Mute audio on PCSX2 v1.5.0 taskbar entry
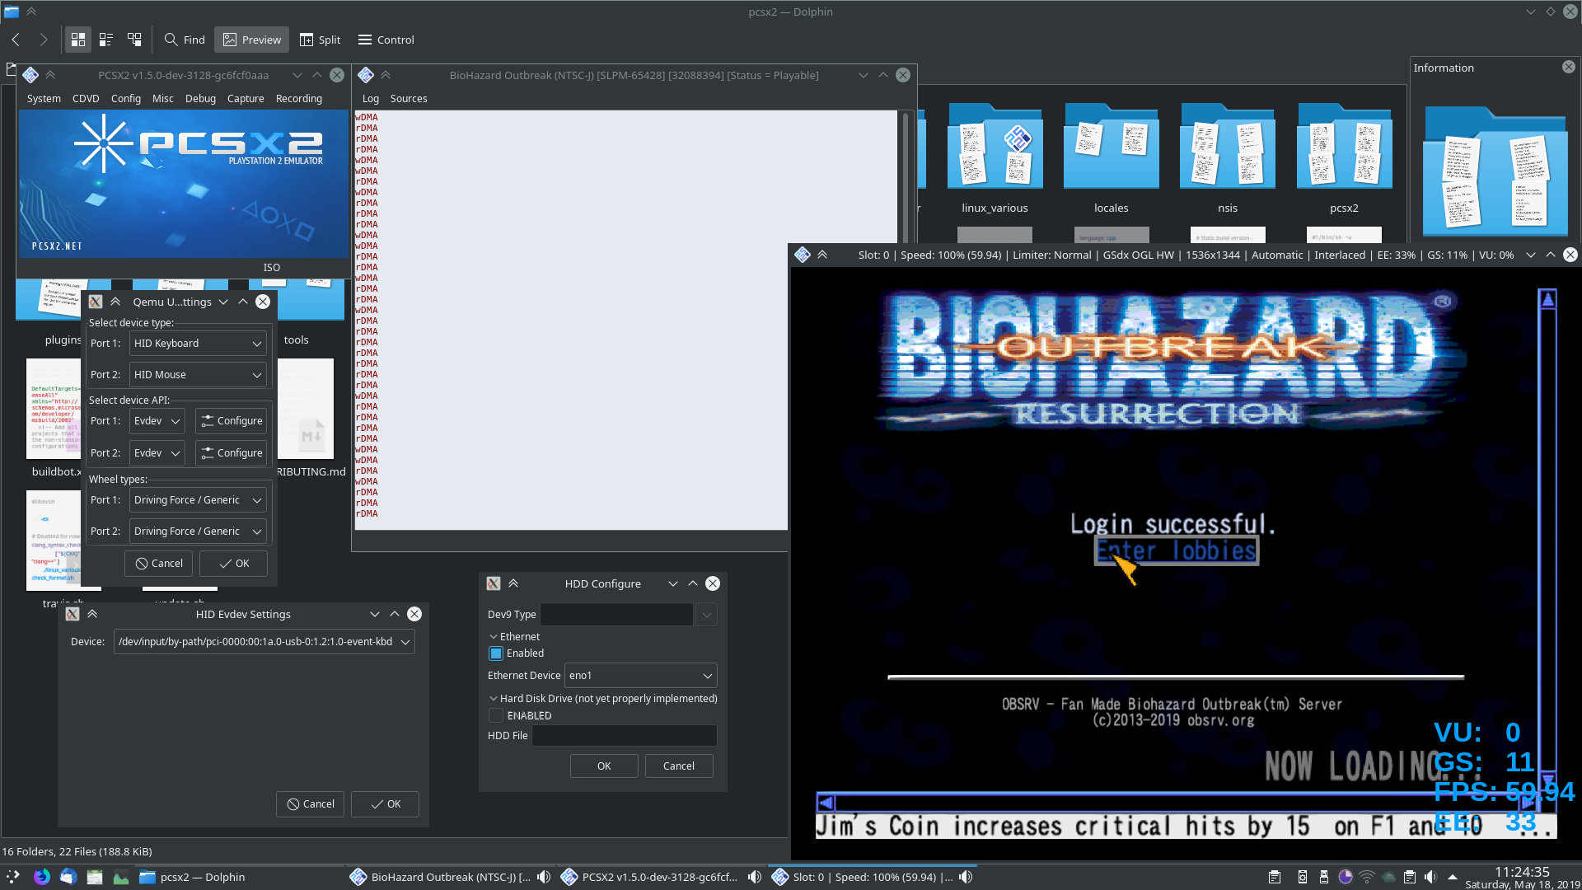Viewport: 1582px width, 890px height. (755, 877)
